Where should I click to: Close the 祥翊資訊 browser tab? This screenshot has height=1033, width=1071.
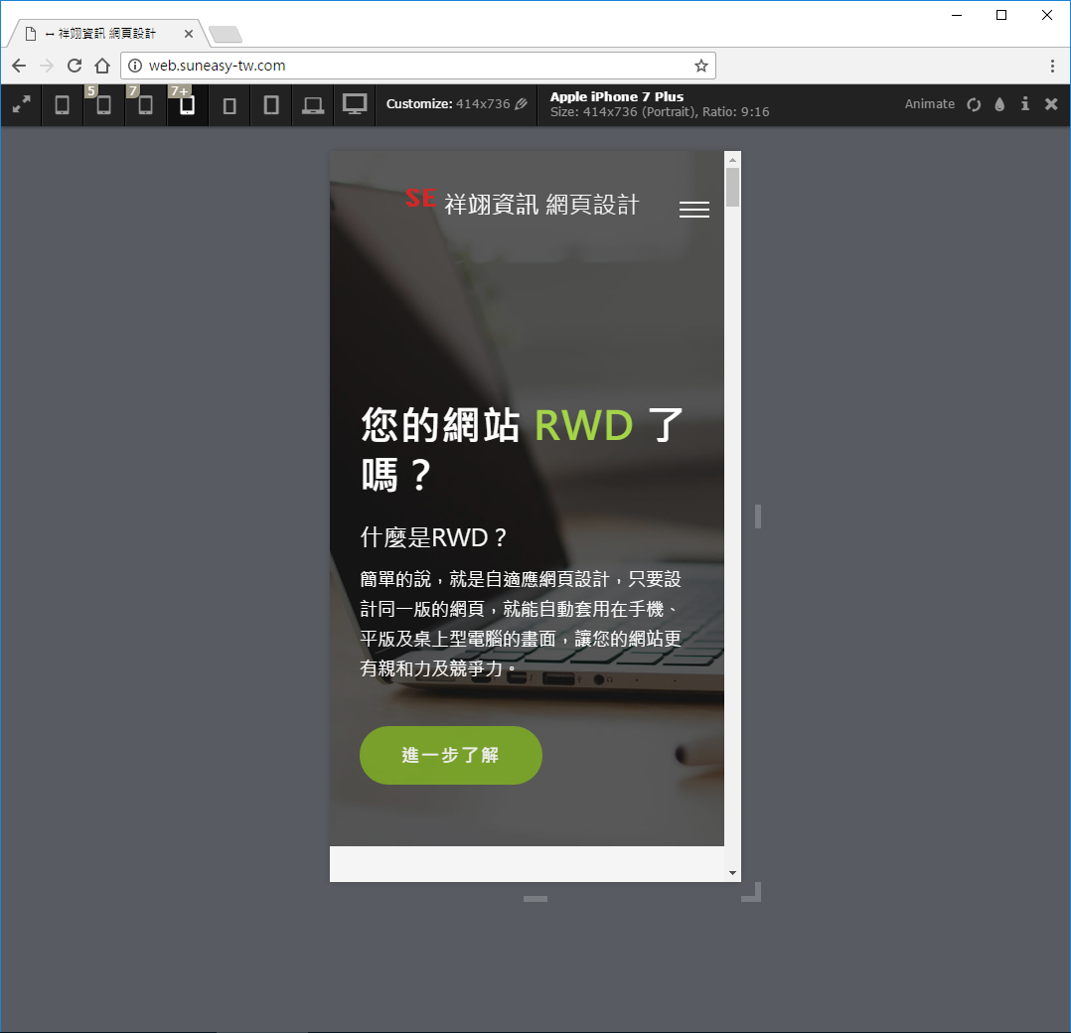pyautogui.click(x=189, y=34)
